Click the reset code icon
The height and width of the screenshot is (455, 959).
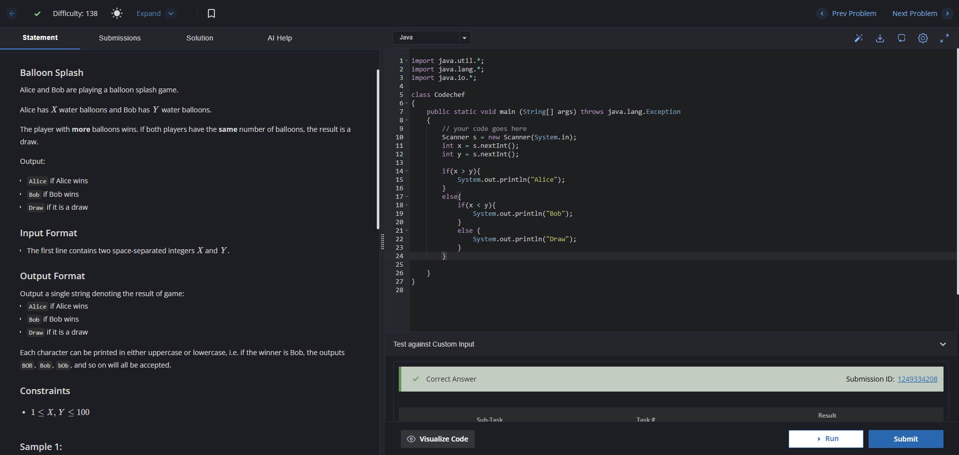902,38
